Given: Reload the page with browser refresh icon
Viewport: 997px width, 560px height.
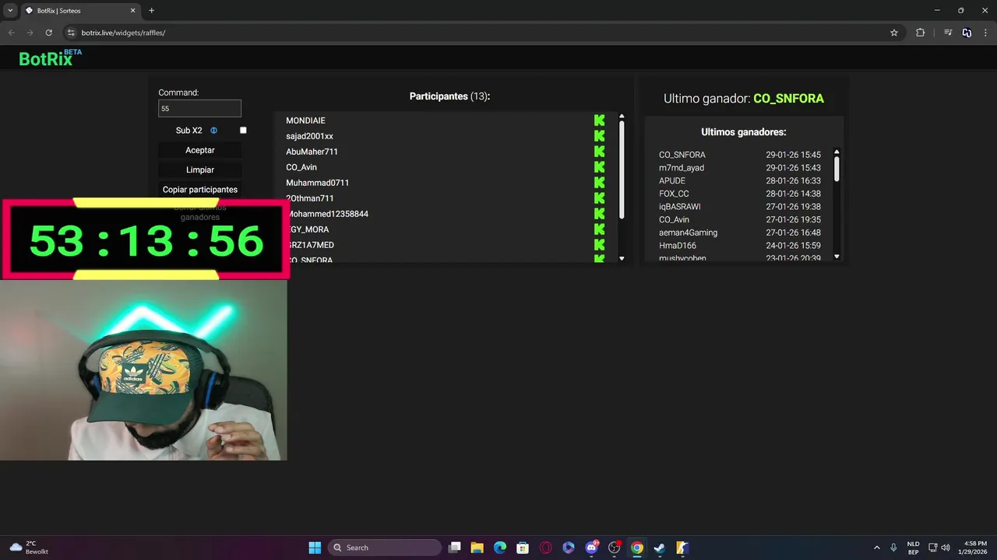Looking at the screenshot, I should click(48, 33).
